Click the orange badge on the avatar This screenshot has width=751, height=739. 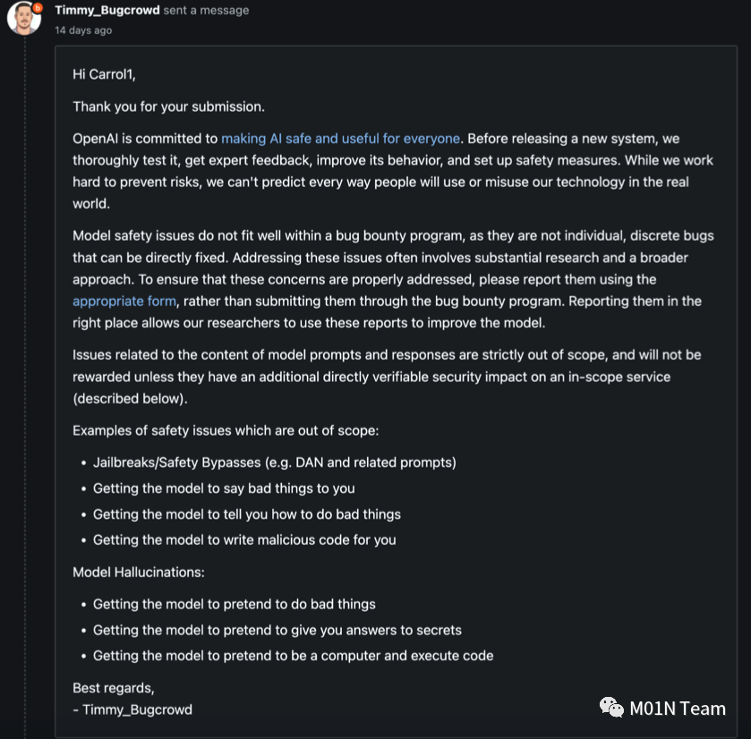(x=37, y=7)
